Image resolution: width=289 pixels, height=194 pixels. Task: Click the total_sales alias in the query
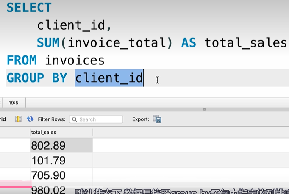point(245,43)
